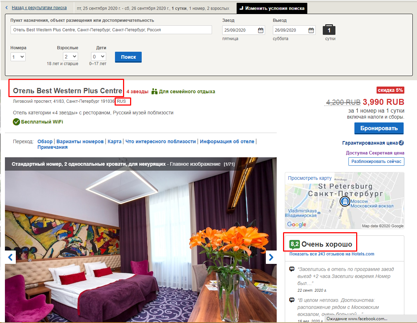Jump to Варианты номеров section
This screenshot has width=417, height=323.
80,141
